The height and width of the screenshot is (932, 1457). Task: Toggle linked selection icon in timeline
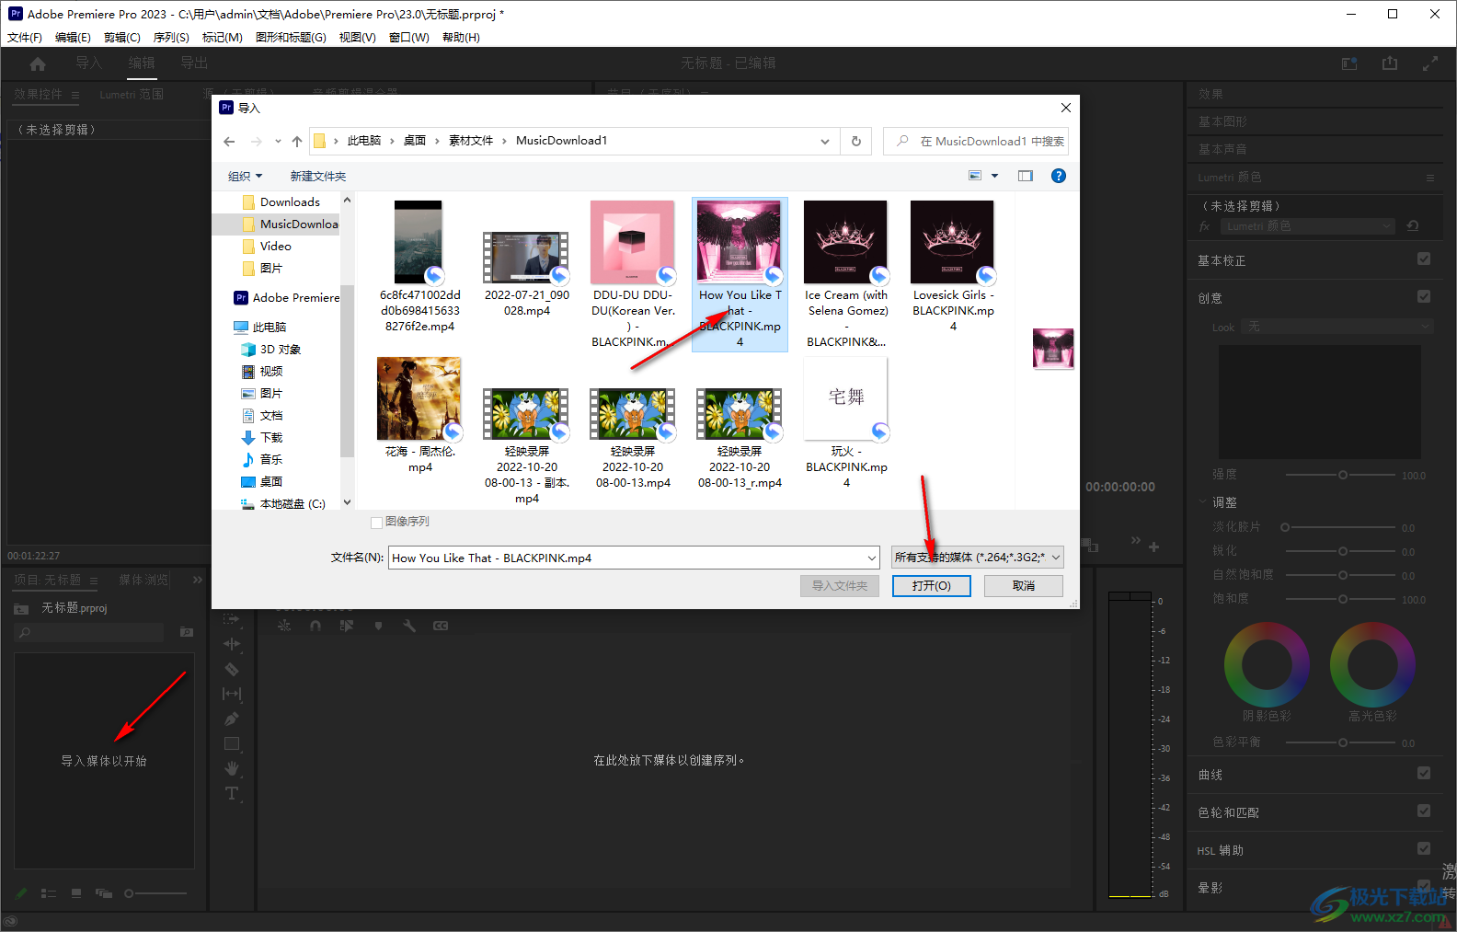pos(347,626)
